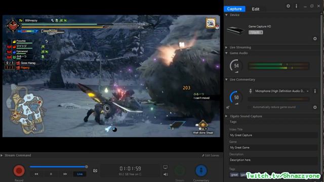Click the Game Capture HD device image
324x182 pixels.
pyautogui.click(x=235, y=30)
